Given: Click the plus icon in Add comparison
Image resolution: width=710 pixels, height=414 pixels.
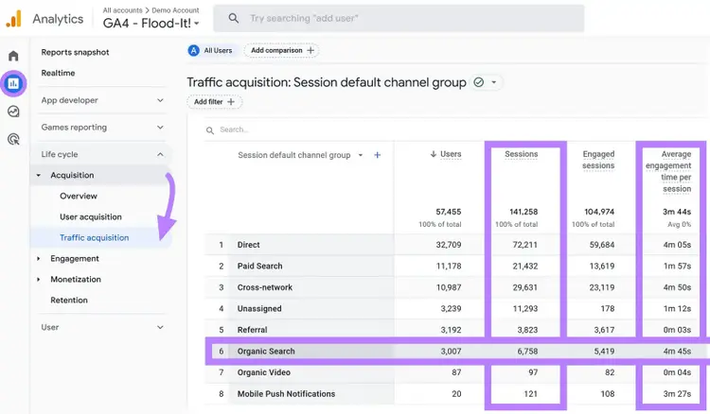Looking at the screenshot, I should click(311, 51).
